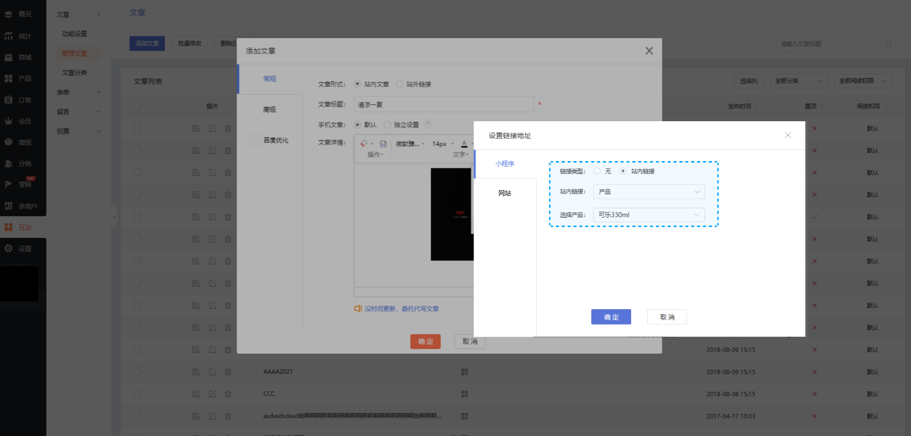The image size is (911, 436).
Task: Click 取消 in the 设置链接地址 dialog
Action: point(667,317)
